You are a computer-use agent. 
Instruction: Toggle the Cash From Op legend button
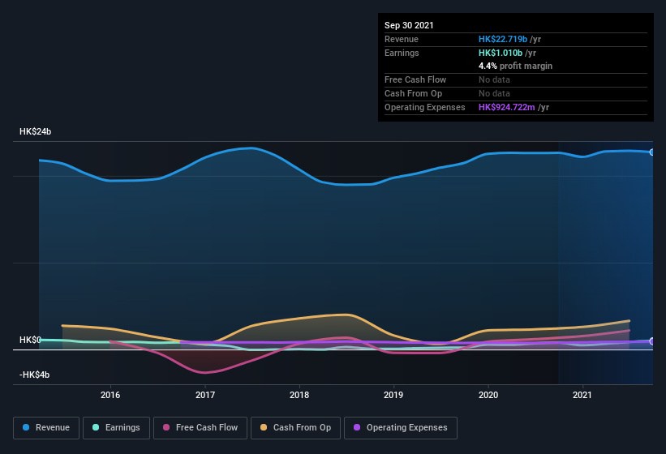pyautogui.click(x=295, y=428)
